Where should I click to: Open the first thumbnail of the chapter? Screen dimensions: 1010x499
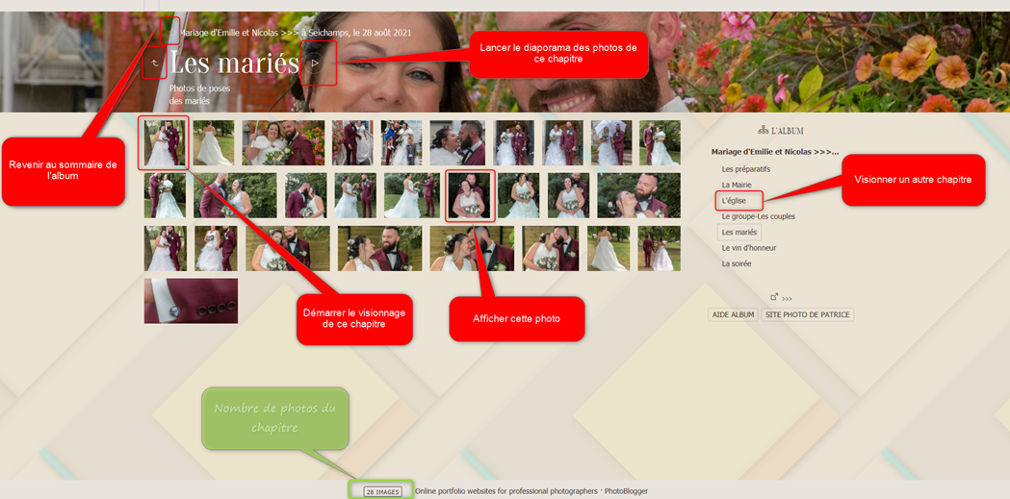[164, 142]
